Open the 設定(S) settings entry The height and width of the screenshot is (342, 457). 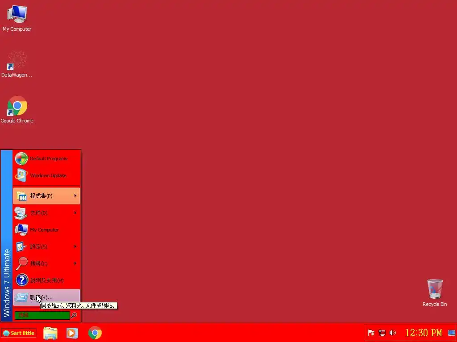(x=46, y=247)
